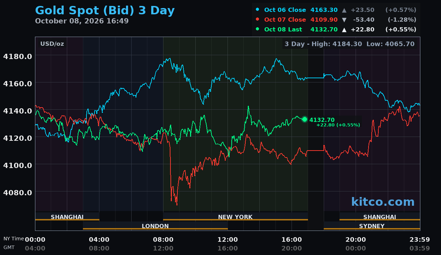This screenshot has width=441, height=255.
Task: Click the 23:59 NY time tick
Action: coord(420,240)
